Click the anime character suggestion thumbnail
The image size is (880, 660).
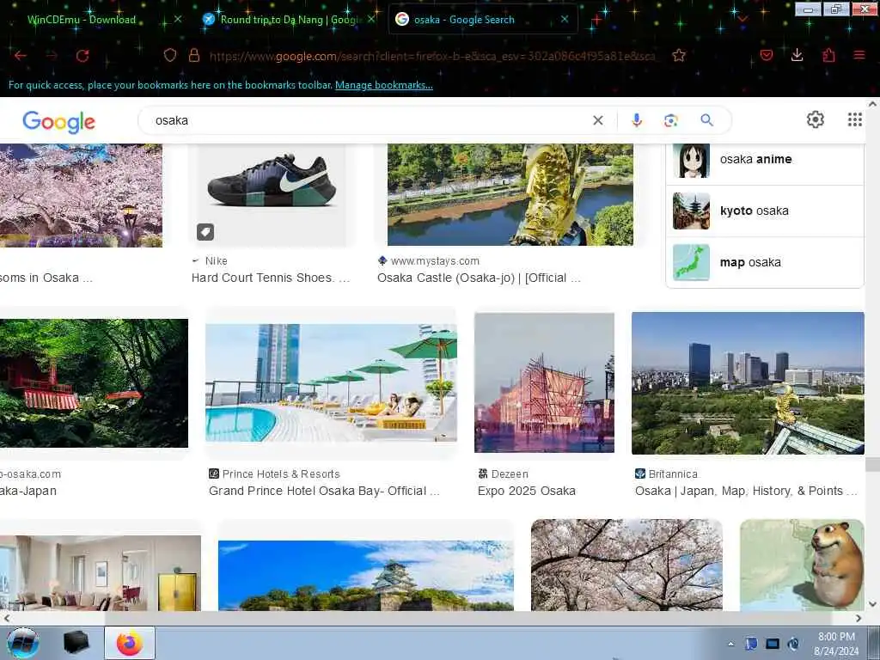click(691, 161)
